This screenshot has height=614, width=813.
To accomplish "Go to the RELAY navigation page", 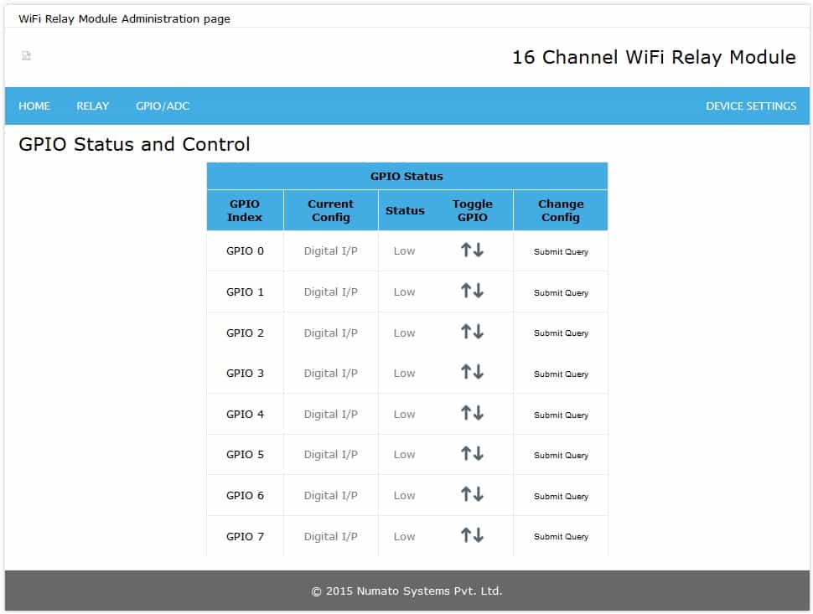I will (x=93, y=106).
